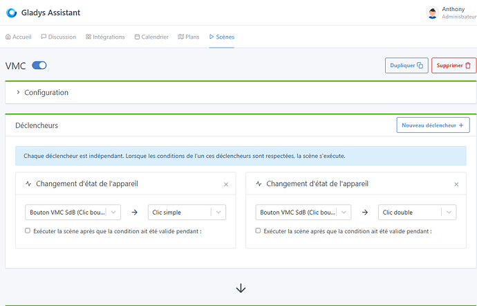Close the Clic double trigger card
The width and height of the screenshot is (477, 306).
(x=456, y=185)
